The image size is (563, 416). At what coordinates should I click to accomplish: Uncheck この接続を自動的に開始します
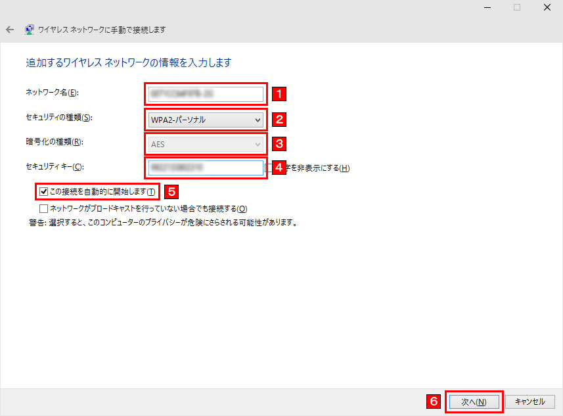[x=44, y=192]
